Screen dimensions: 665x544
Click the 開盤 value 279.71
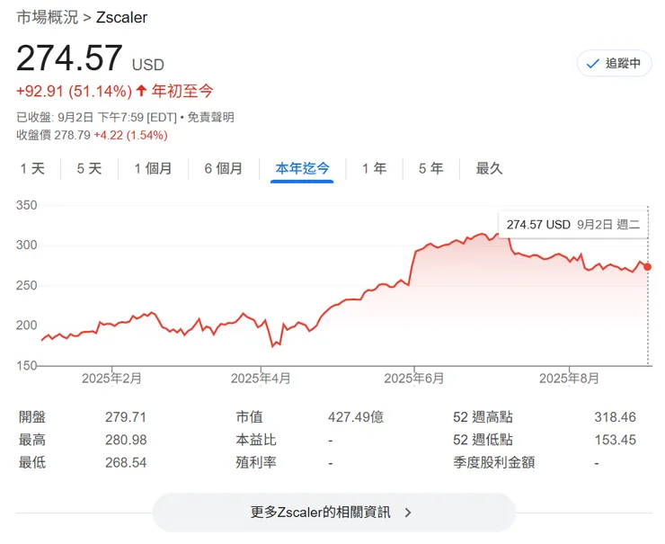(126, 417)
